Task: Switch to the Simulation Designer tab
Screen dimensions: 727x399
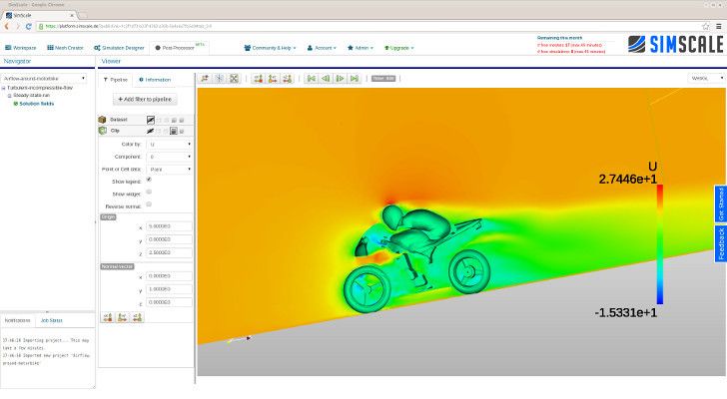Action: tap(119, 48)
